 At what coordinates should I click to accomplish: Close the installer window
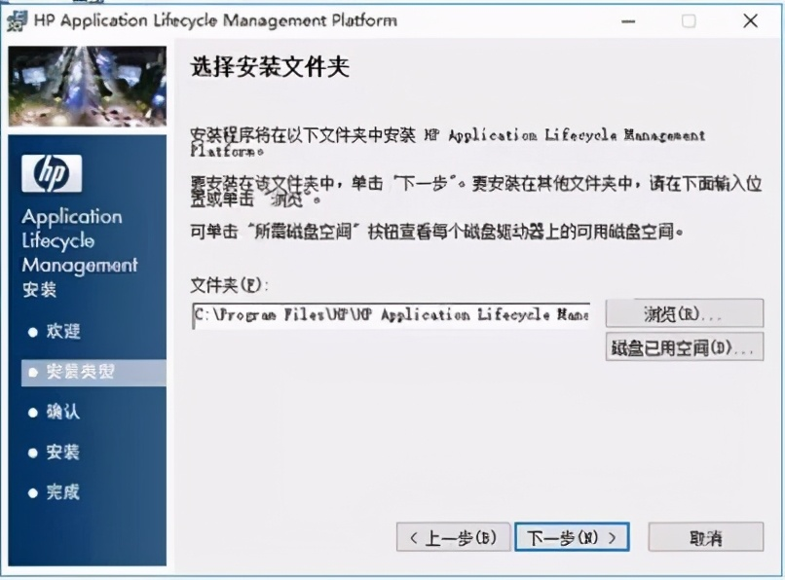point(751,21)
